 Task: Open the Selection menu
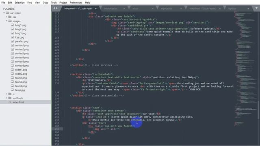tap(19, 3)
